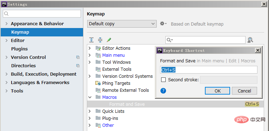Click the Ctrl+S first stroke input field

(209, 70)
